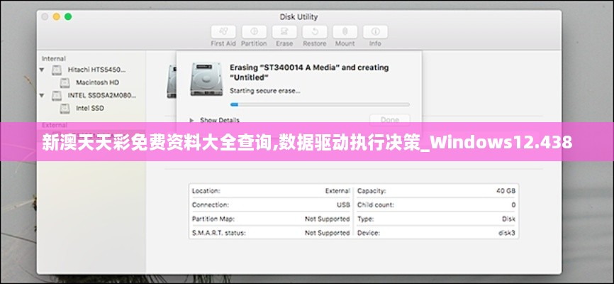614x284 pixels.
Task: Click the Done button
Action: pyautogui.click(x=390, y=120)
